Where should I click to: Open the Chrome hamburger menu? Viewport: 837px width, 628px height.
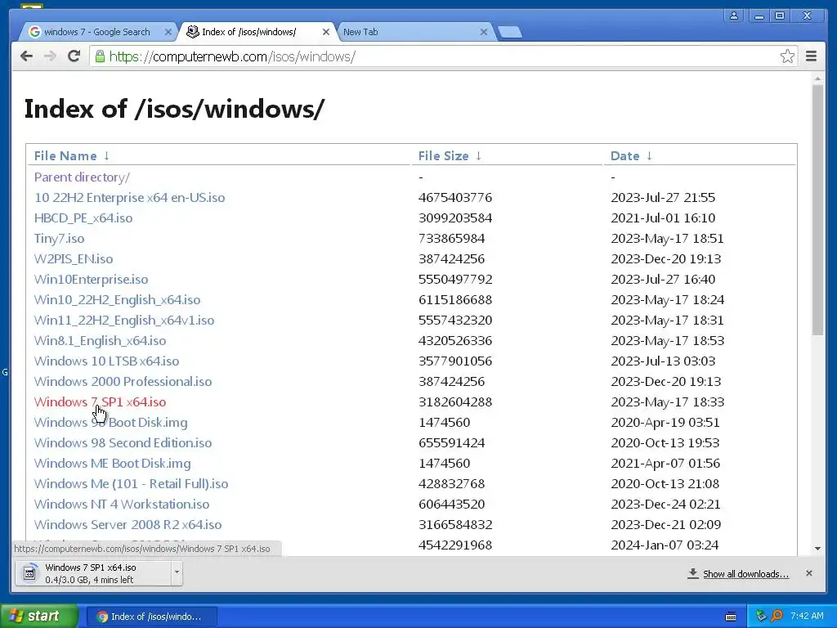[811, 56]
